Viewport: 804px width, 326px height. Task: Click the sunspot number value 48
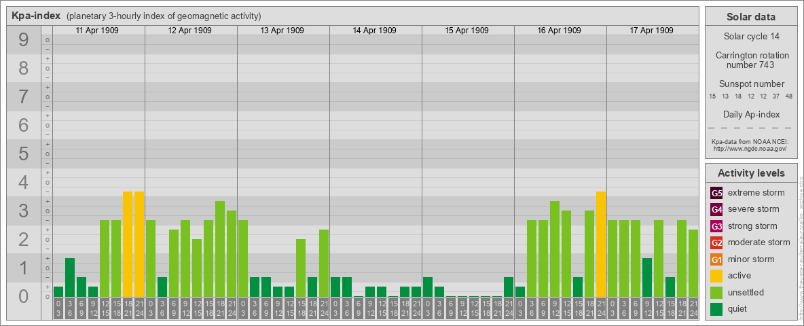click(x=788, y=96)
